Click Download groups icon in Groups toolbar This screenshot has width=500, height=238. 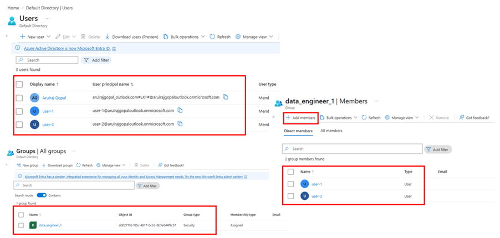pyautogui.click(x=44, y=165)
